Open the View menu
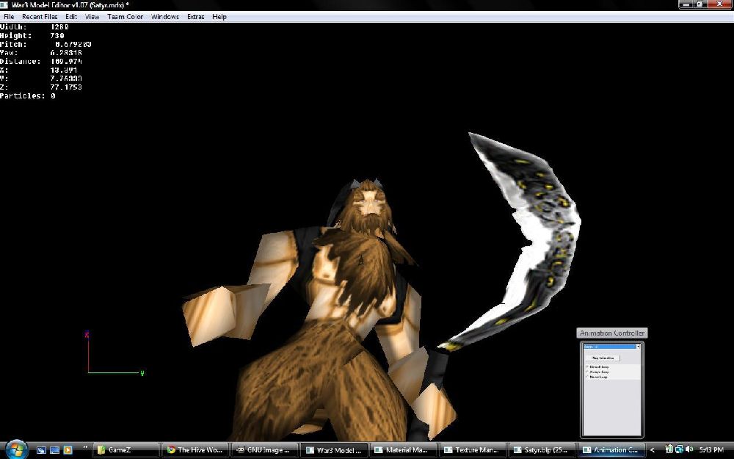The height and width of the screenshot is (459, 734). (x=92, y=17)
